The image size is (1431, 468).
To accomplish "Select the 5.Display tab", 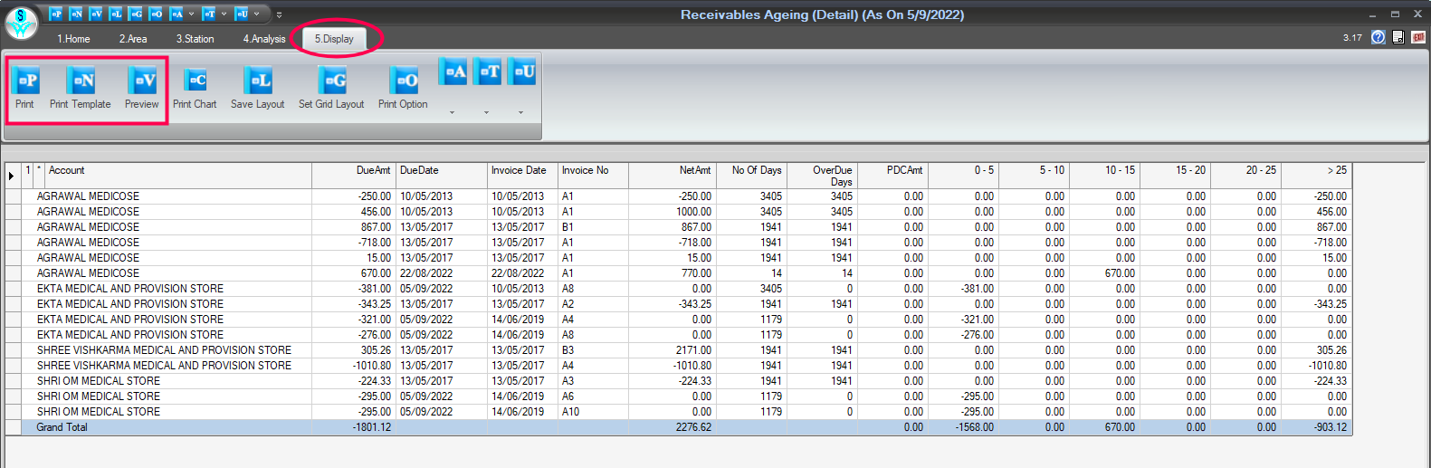I will [334, 39].
